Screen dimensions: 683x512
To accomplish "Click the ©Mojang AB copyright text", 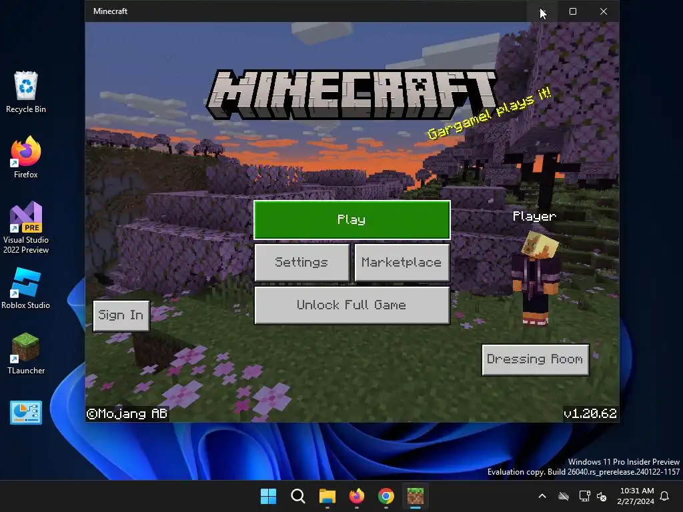I will pyautogui.click(x=127, y=413).
